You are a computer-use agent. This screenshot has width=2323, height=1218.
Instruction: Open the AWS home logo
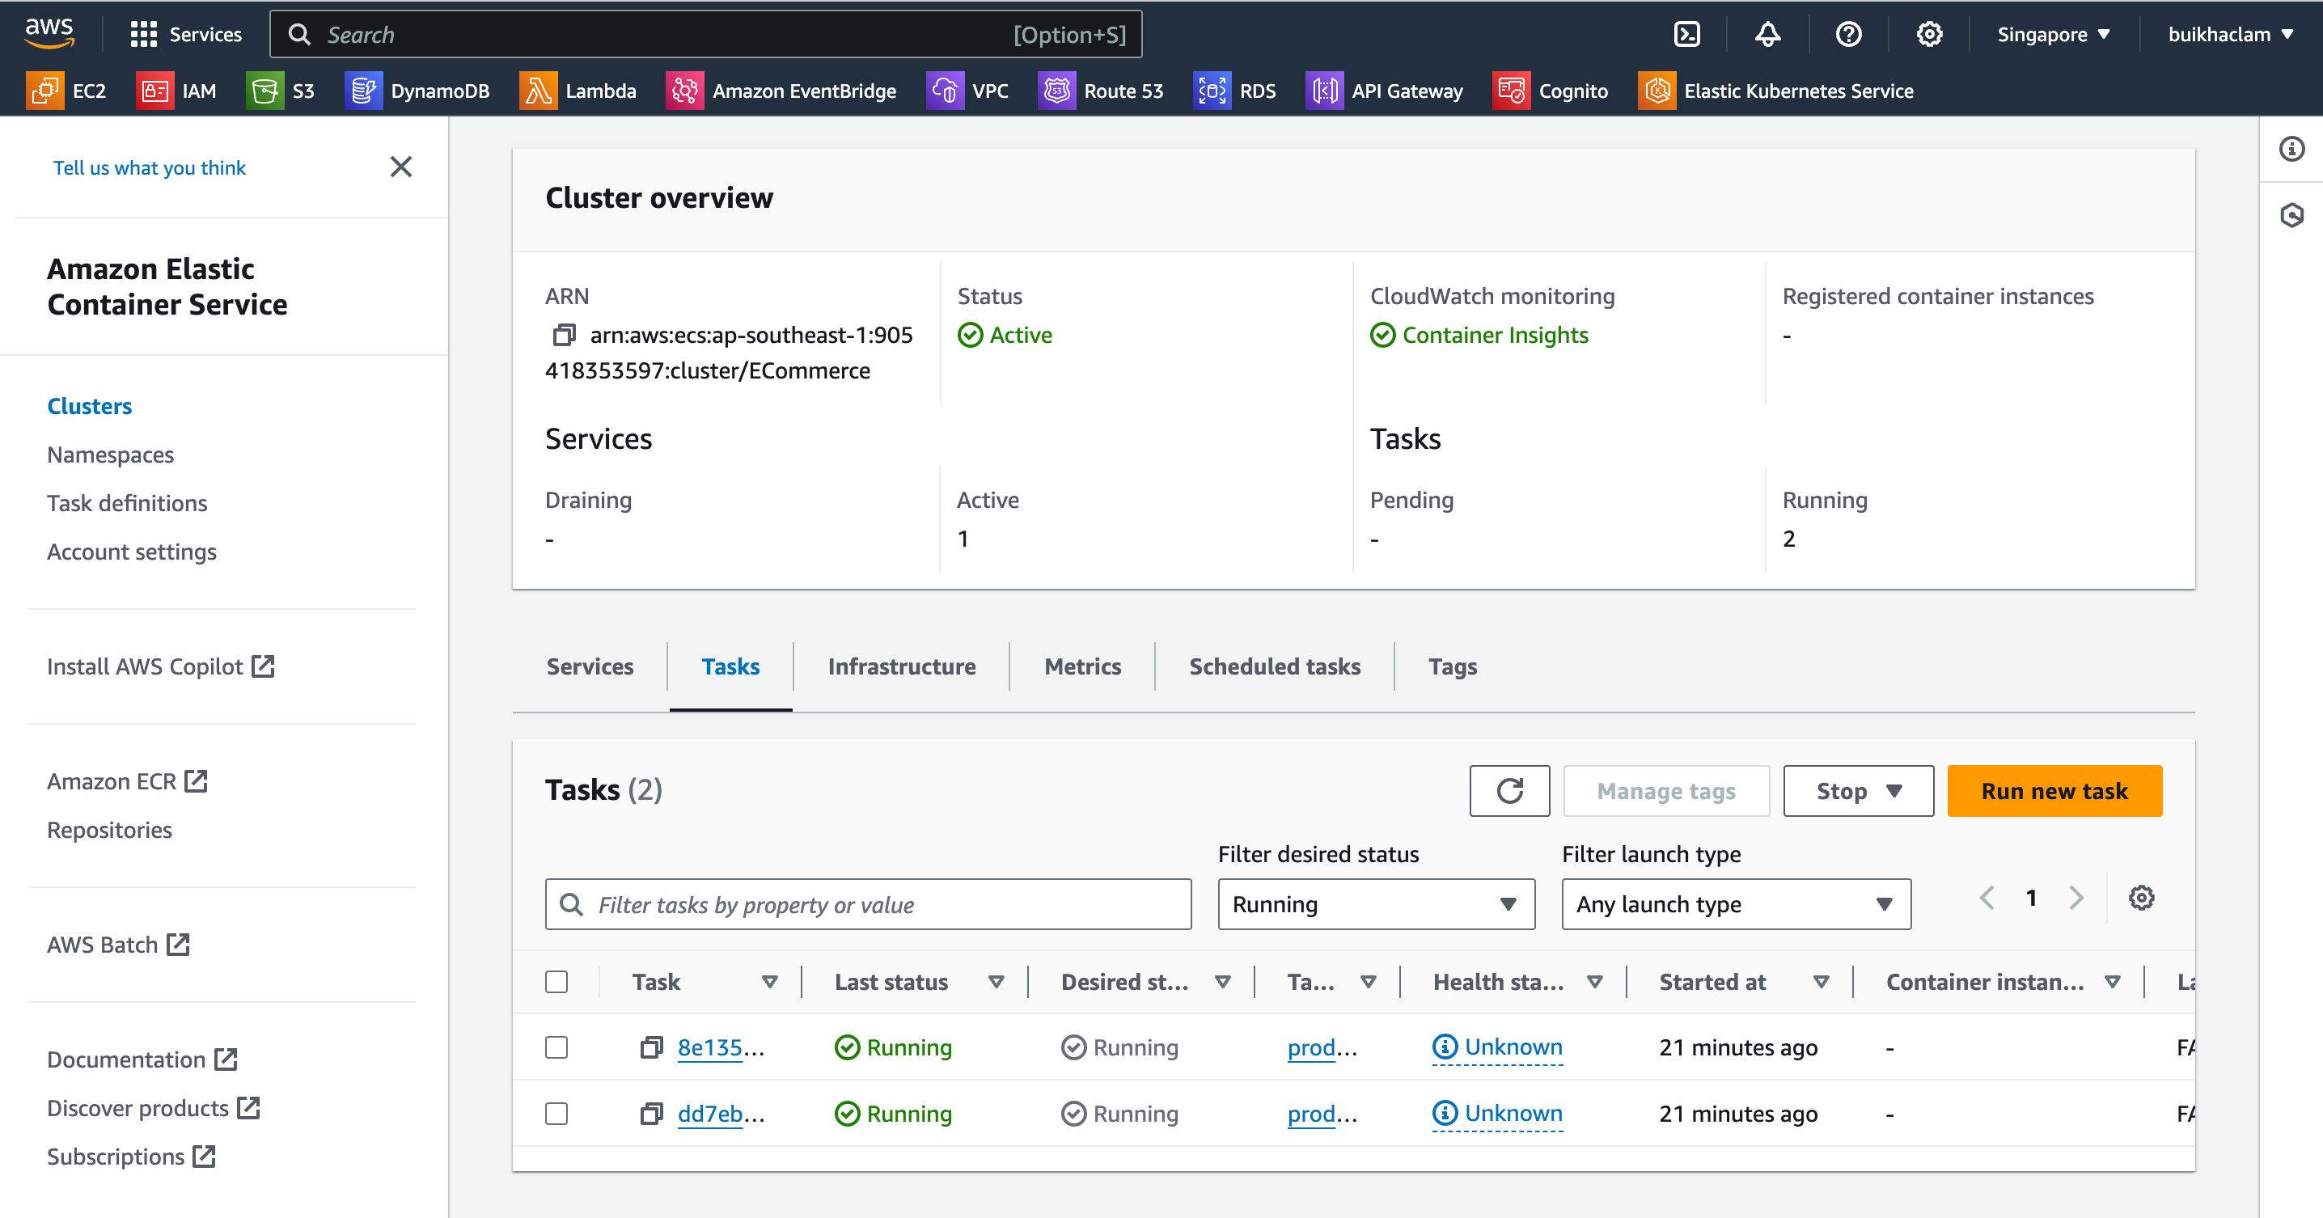tap(49, 33)
